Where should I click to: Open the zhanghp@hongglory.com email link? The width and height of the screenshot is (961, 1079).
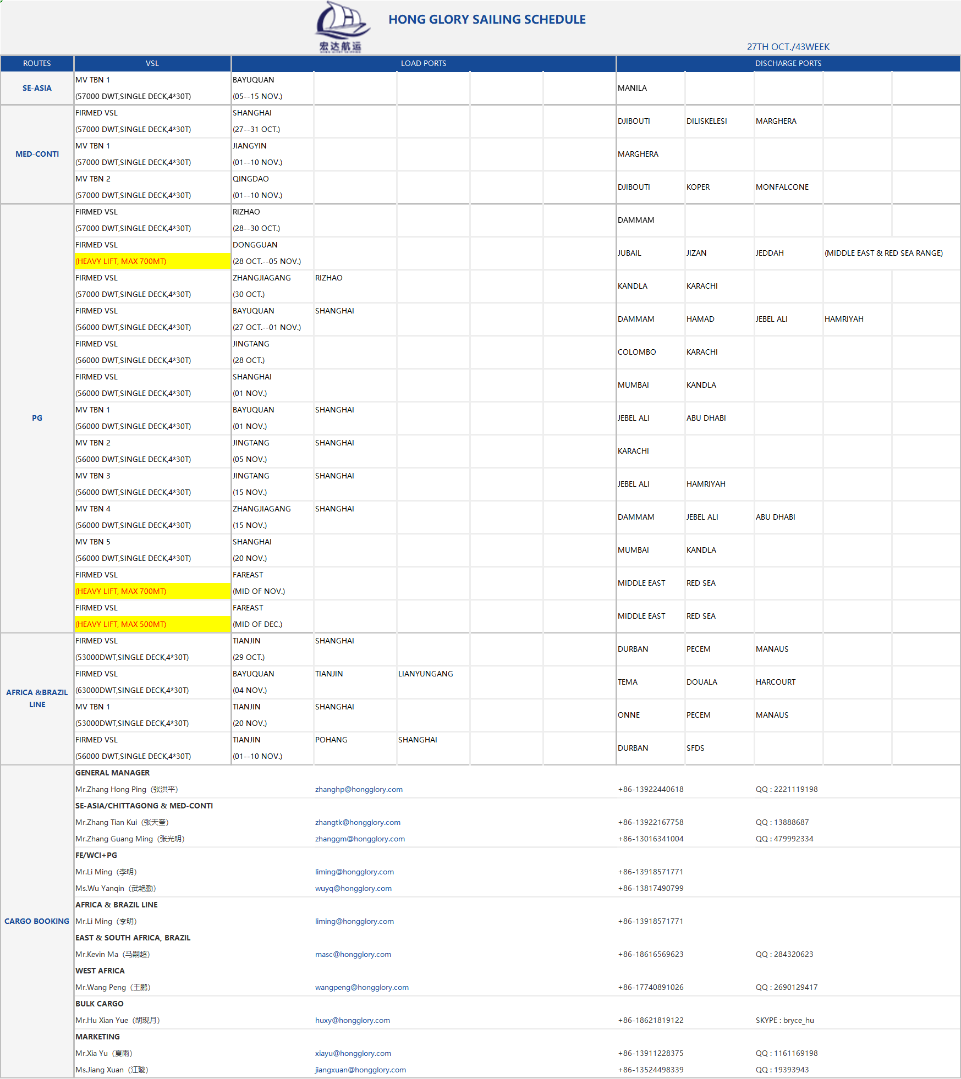click(359, 789)
